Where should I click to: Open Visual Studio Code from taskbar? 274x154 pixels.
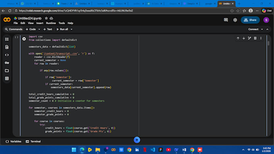tap(153, 150)
